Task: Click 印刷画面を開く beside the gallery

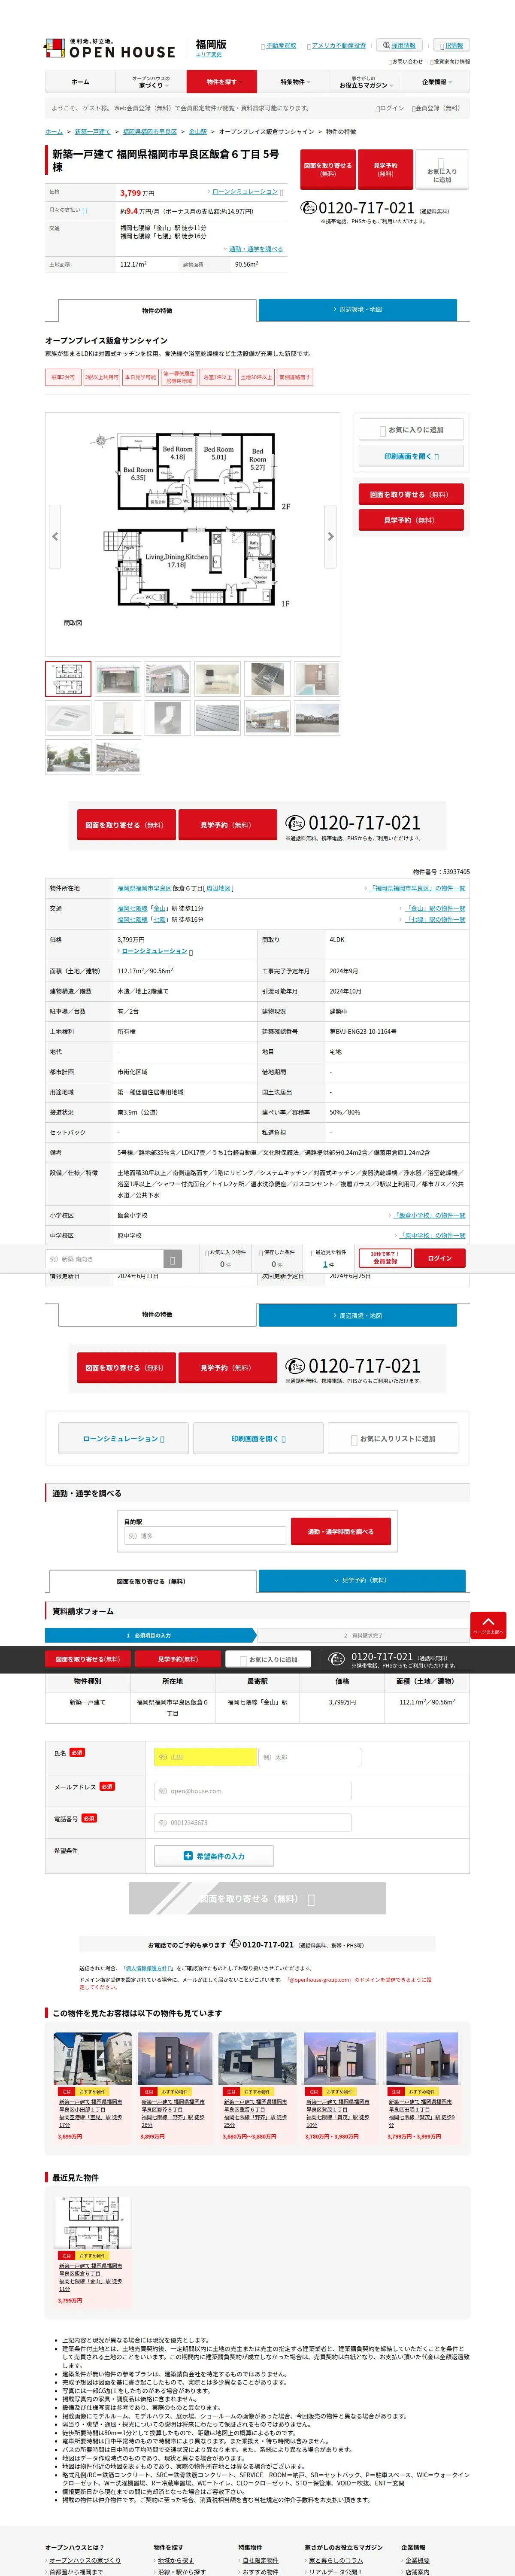Action: 411,456
